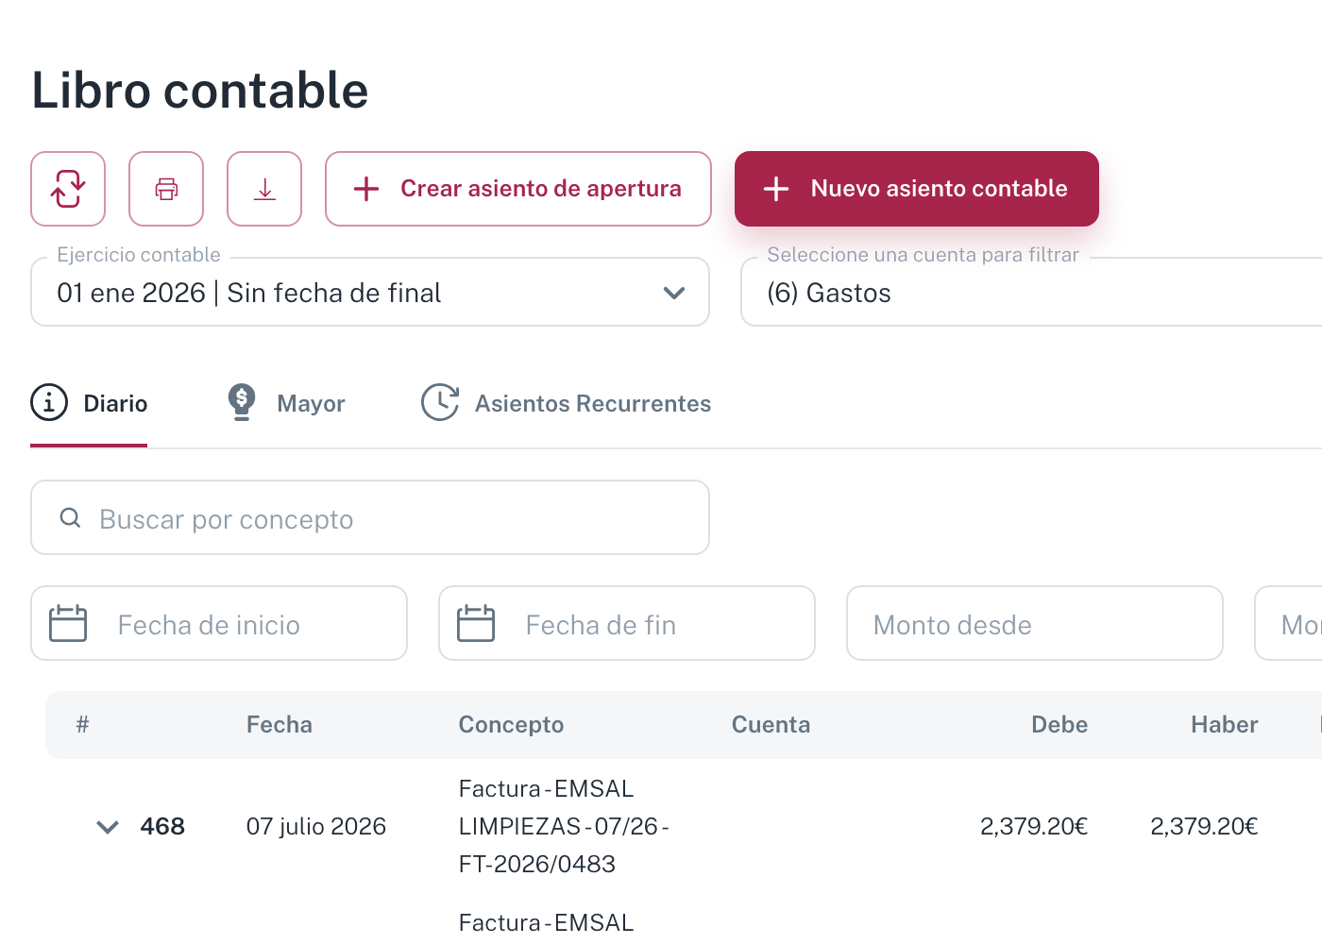Click the magnifier icon in search field
The image size is (1322, 944).
(x=70, y=517)
